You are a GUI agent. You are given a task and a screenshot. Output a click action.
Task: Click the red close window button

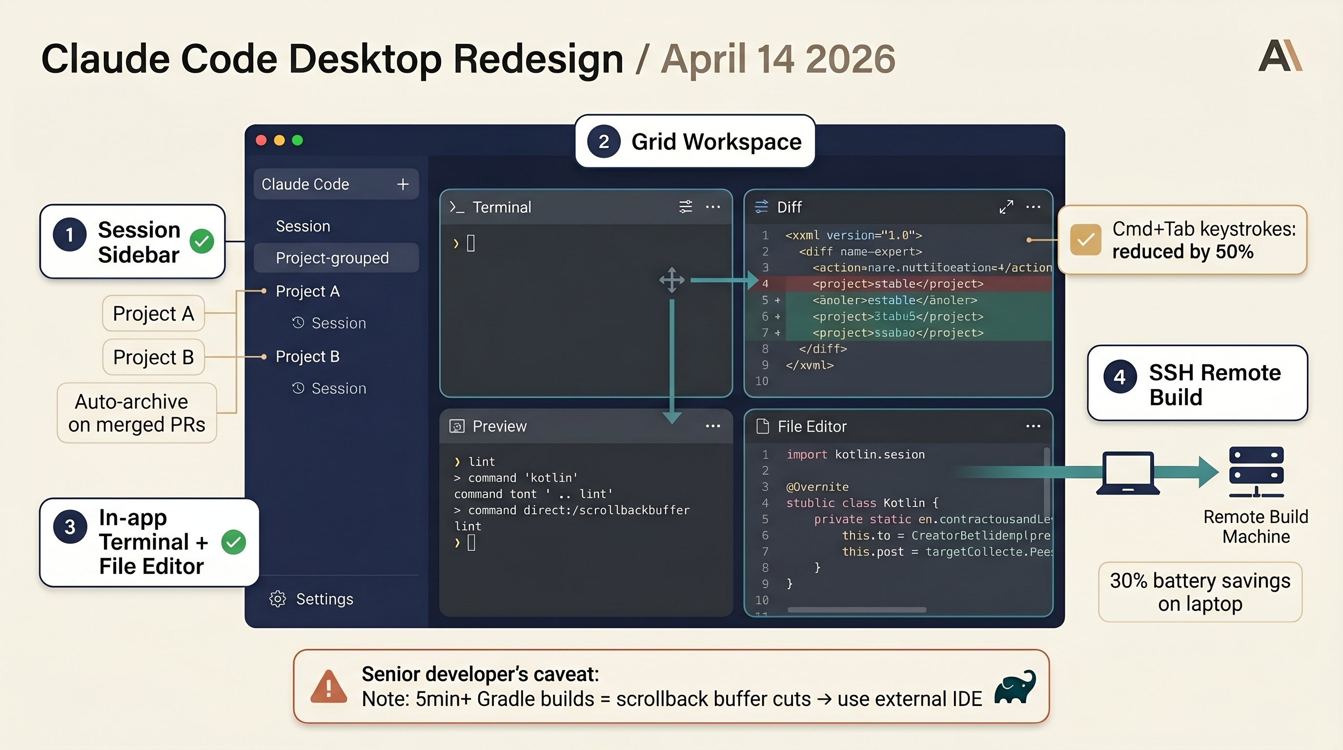pyautogui.click(x=261, y=140)
